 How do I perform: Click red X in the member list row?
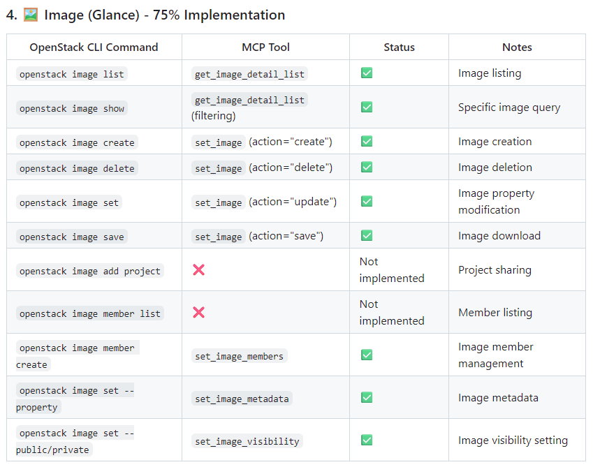[198, 312]
